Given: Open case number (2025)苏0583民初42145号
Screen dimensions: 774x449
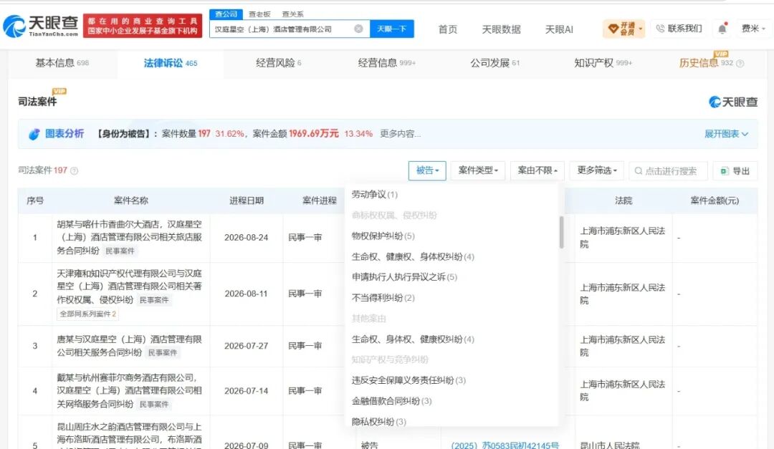Looking at the screenshot, I should 505,445.
